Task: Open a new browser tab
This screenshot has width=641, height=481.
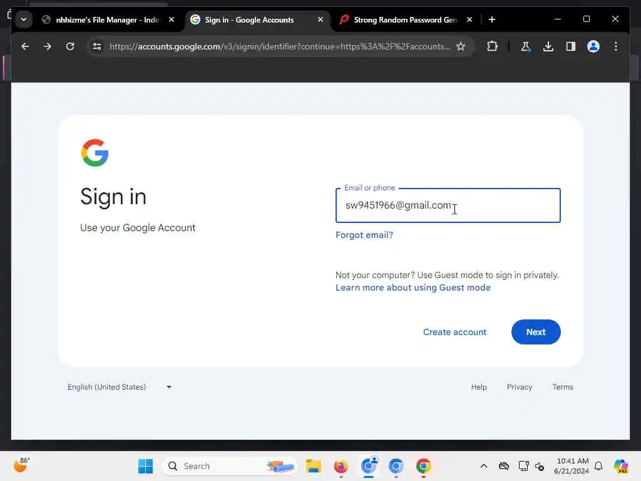Action: click(492, 19)
